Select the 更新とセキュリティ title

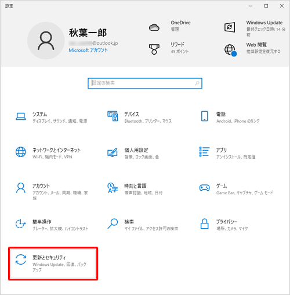(x=49, y=258)
